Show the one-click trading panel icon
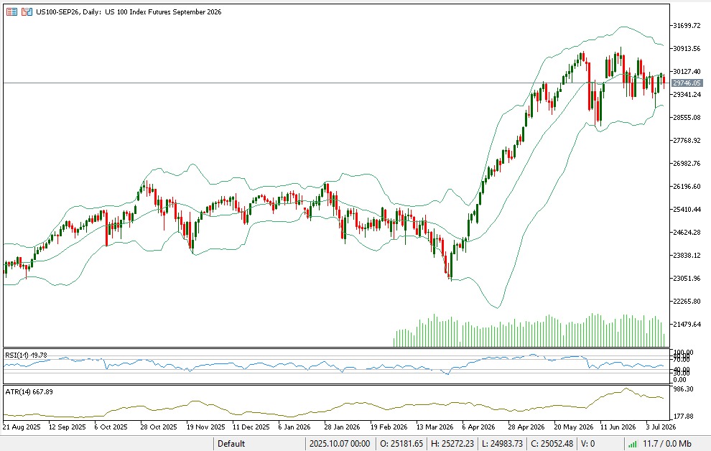 click(x=27, y=11)
